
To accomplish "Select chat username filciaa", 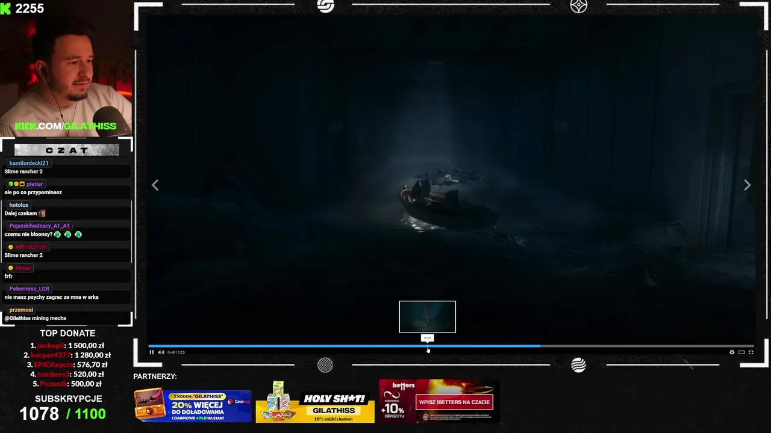I will click(23, 268).
